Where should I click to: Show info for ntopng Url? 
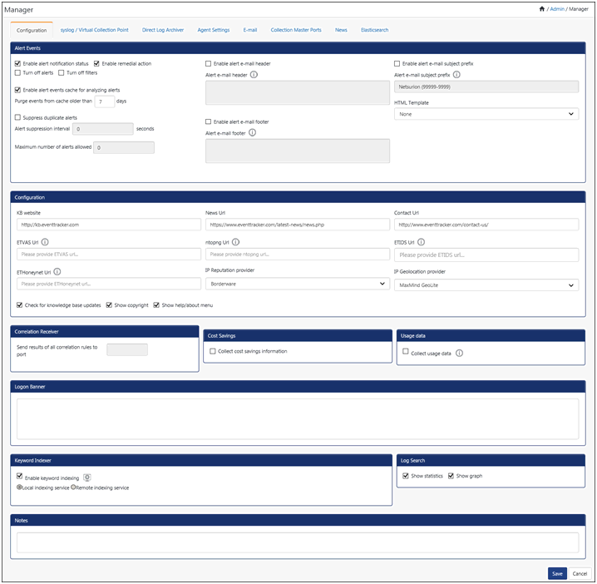(x=235, y=242)
